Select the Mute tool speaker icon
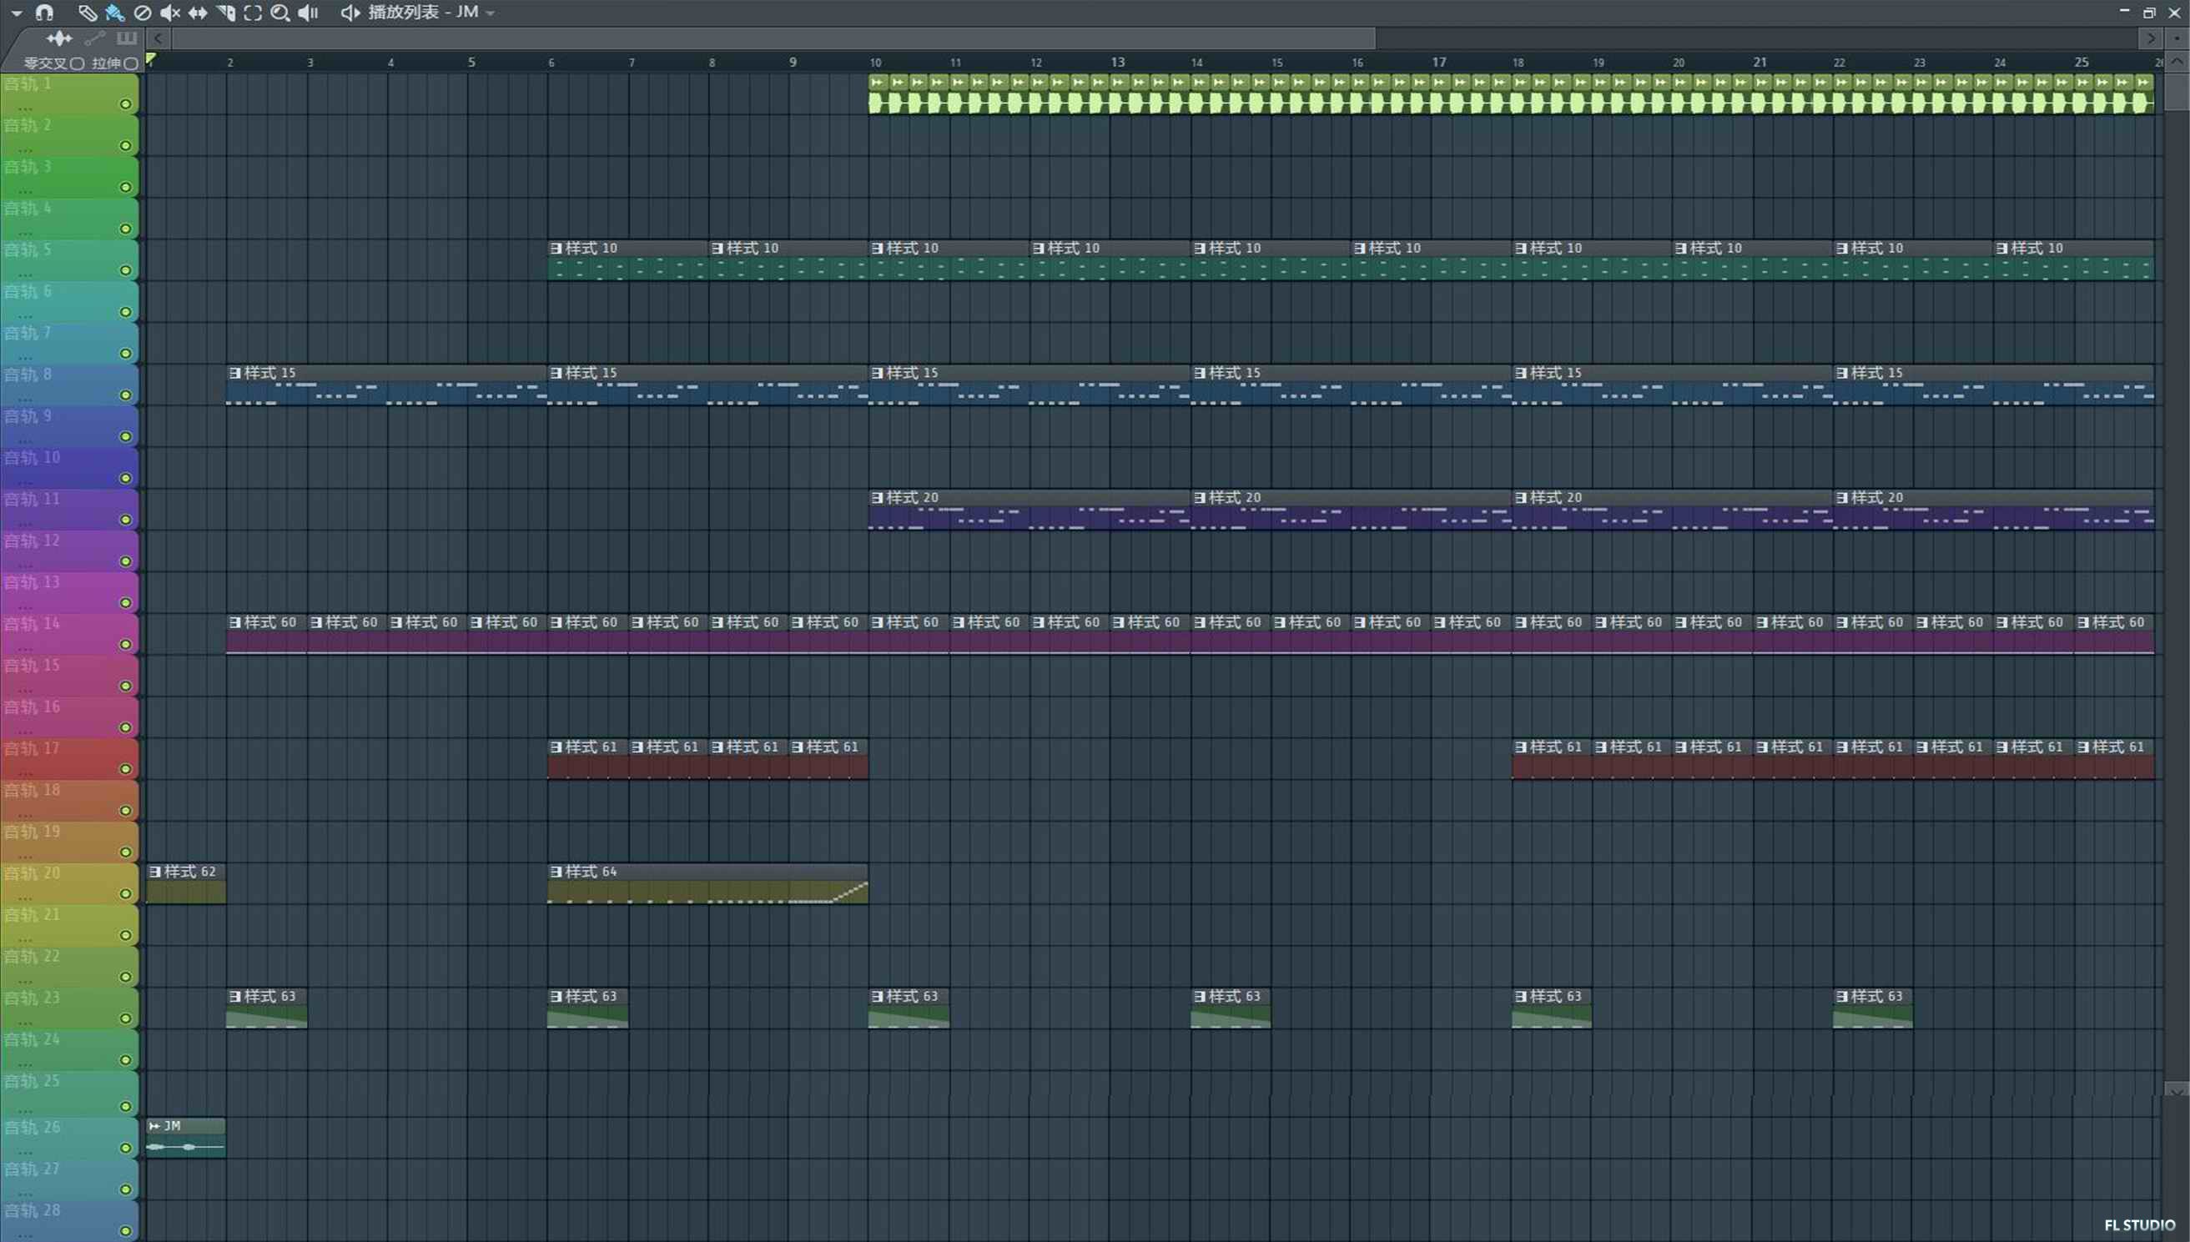The width and height of the screenshot is (2190, 1242). click(169, 13)
